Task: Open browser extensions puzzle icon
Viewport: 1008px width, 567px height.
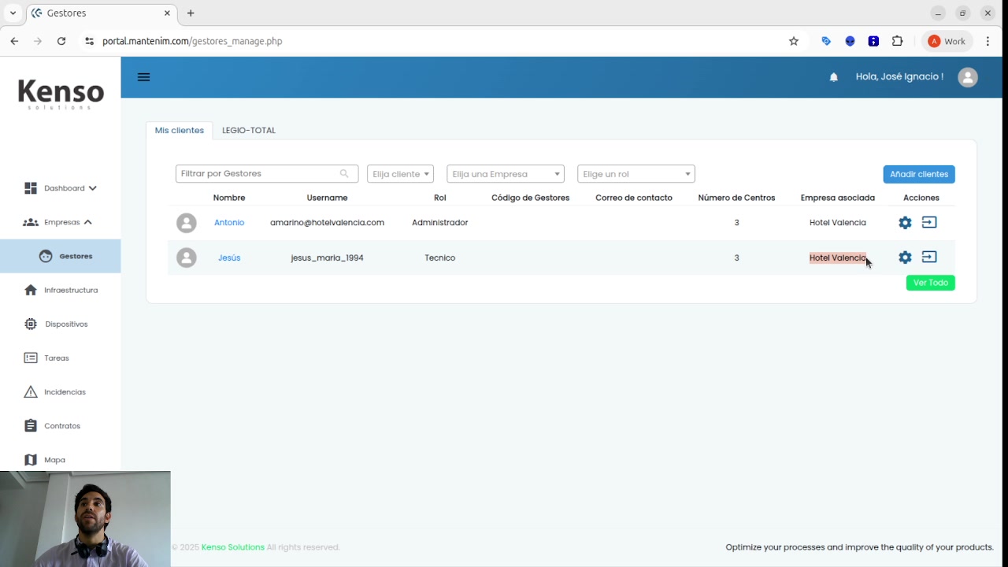Action: click(897, 41)
